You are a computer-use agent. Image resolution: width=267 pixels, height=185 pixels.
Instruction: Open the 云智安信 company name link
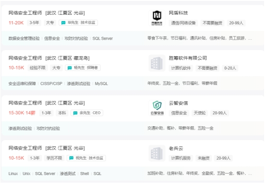tap(178, 103)
